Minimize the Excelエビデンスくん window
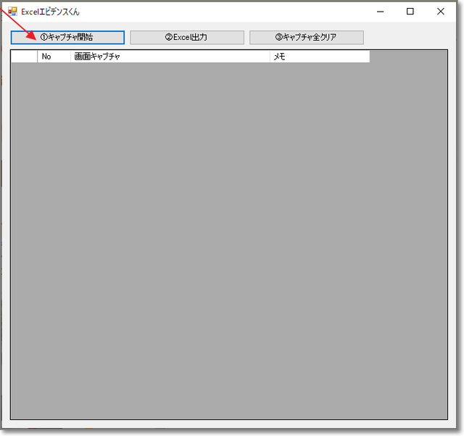This screenshot has height=436, width=464. click(x=378, y=12)
